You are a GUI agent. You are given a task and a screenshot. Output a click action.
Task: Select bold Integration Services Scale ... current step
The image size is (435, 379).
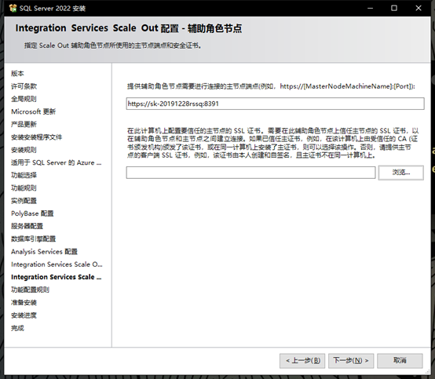tap(57, 277)
